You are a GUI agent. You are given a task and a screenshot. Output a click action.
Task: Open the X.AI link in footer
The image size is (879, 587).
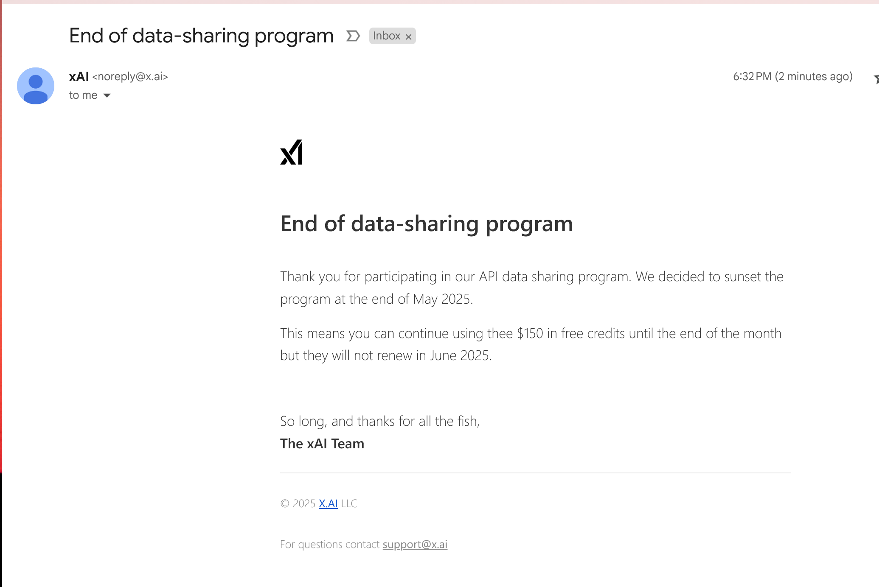tap(328, 503)
